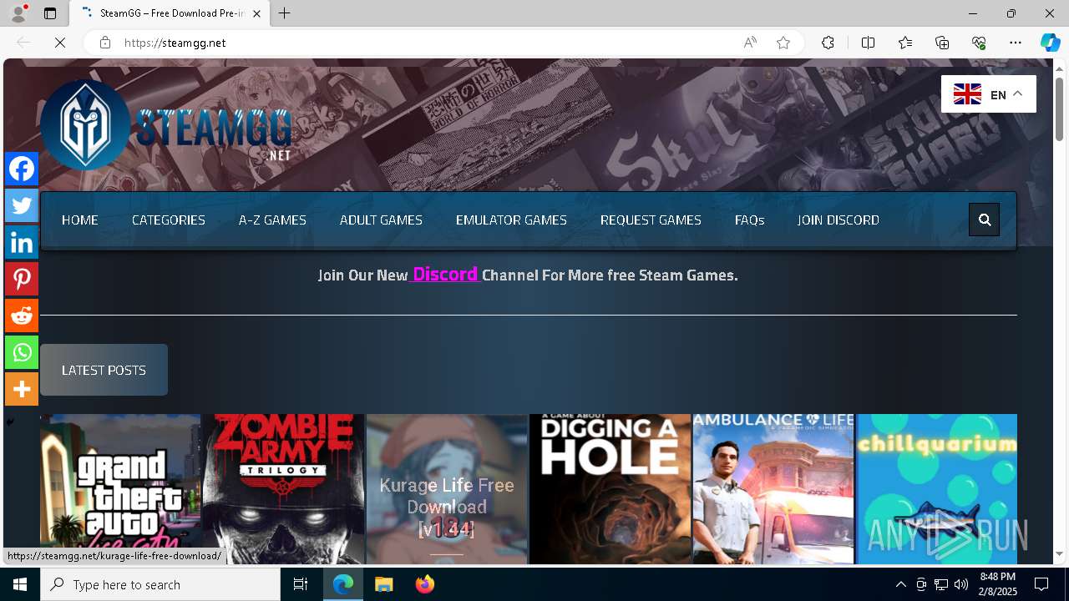Open ADULT GAMES menu item
Viewport: 1069px width, 601px height.
pos(381,220)
